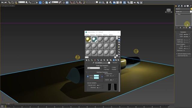Viewport: 192px width, 108px height.
Task: Open Render Setup from the main toolbar
Action: [x=128, y=2]
